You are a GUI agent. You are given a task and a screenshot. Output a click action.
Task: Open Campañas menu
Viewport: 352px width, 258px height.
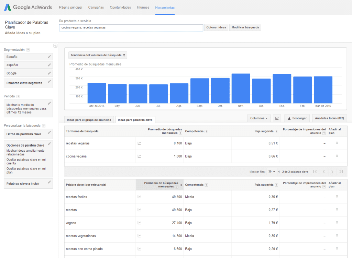pos(96,8)
